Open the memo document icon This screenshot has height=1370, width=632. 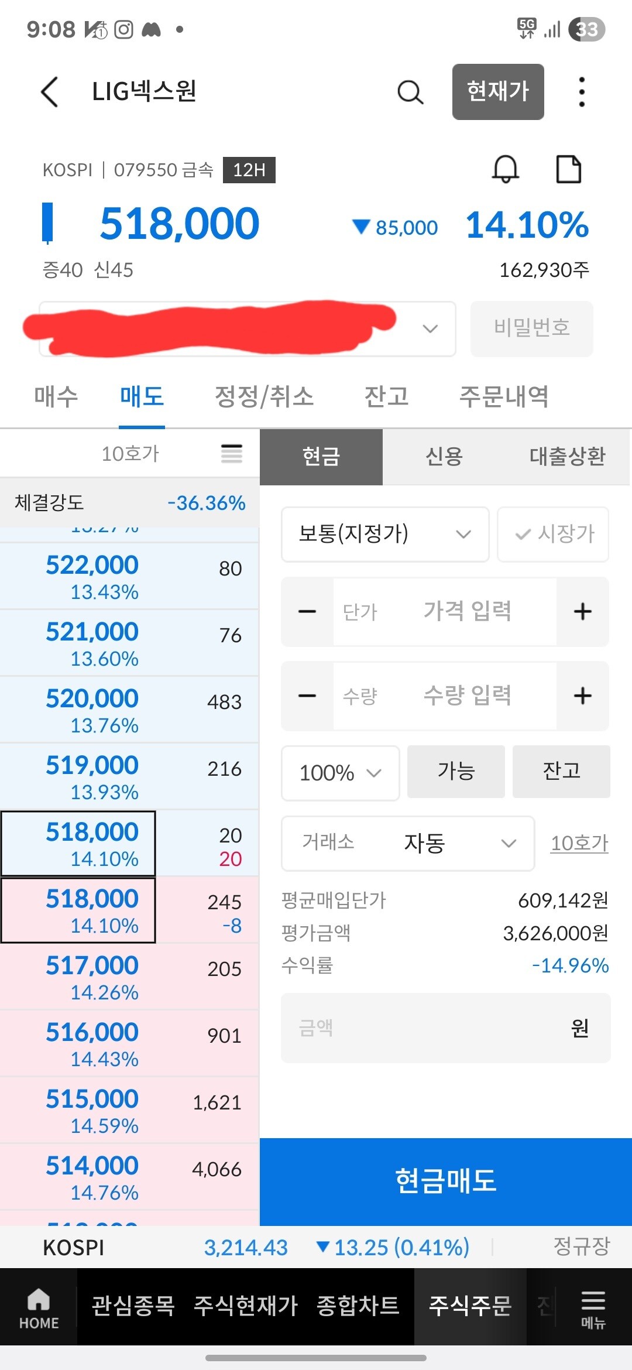[568, 170]
